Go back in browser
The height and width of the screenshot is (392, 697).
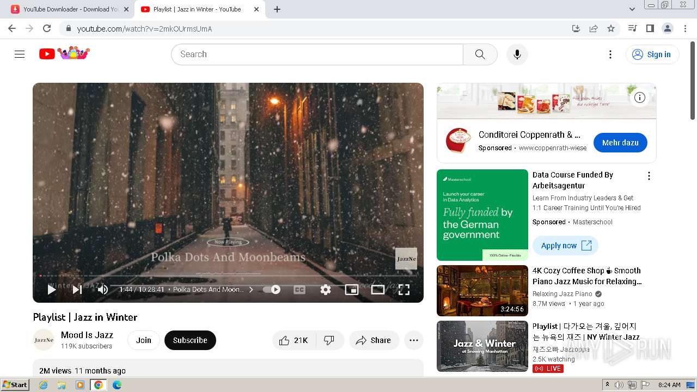pyautogui.click(x=12, y=28)
